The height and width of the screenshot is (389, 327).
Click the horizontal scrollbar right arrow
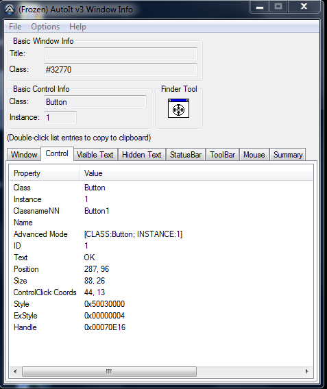[307, 371]
